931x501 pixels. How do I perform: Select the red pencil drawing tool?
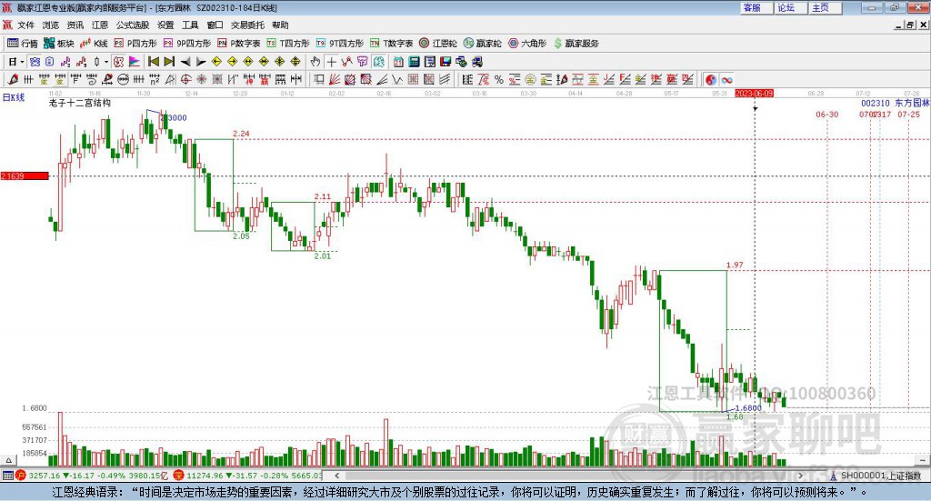click(13, 79)
